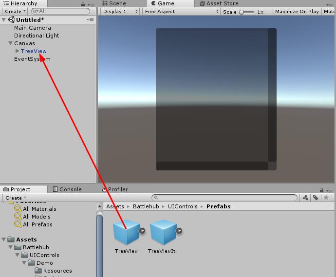Select the TreeView object in Hierarchy

[x=34, y=51]
